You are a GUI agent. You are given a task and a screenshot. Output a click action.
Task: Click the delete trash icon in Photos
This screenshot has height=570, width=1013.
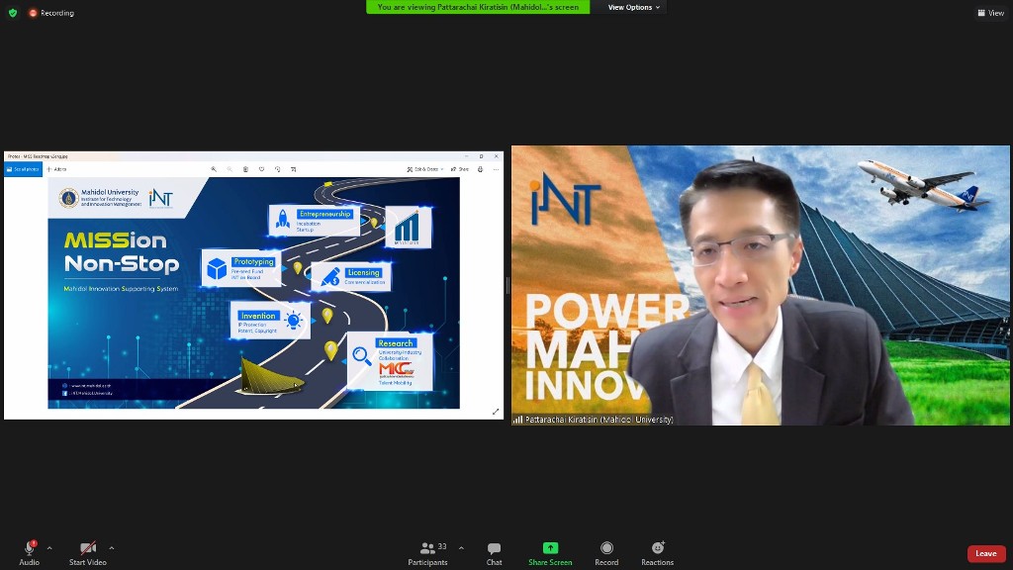(x=245, y=169)
